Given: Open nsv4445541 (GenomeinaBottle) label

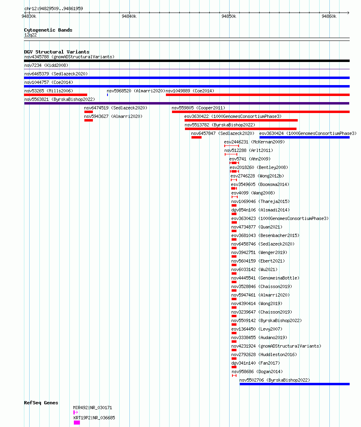Looking at the screenshot, I should coord(265,278).
